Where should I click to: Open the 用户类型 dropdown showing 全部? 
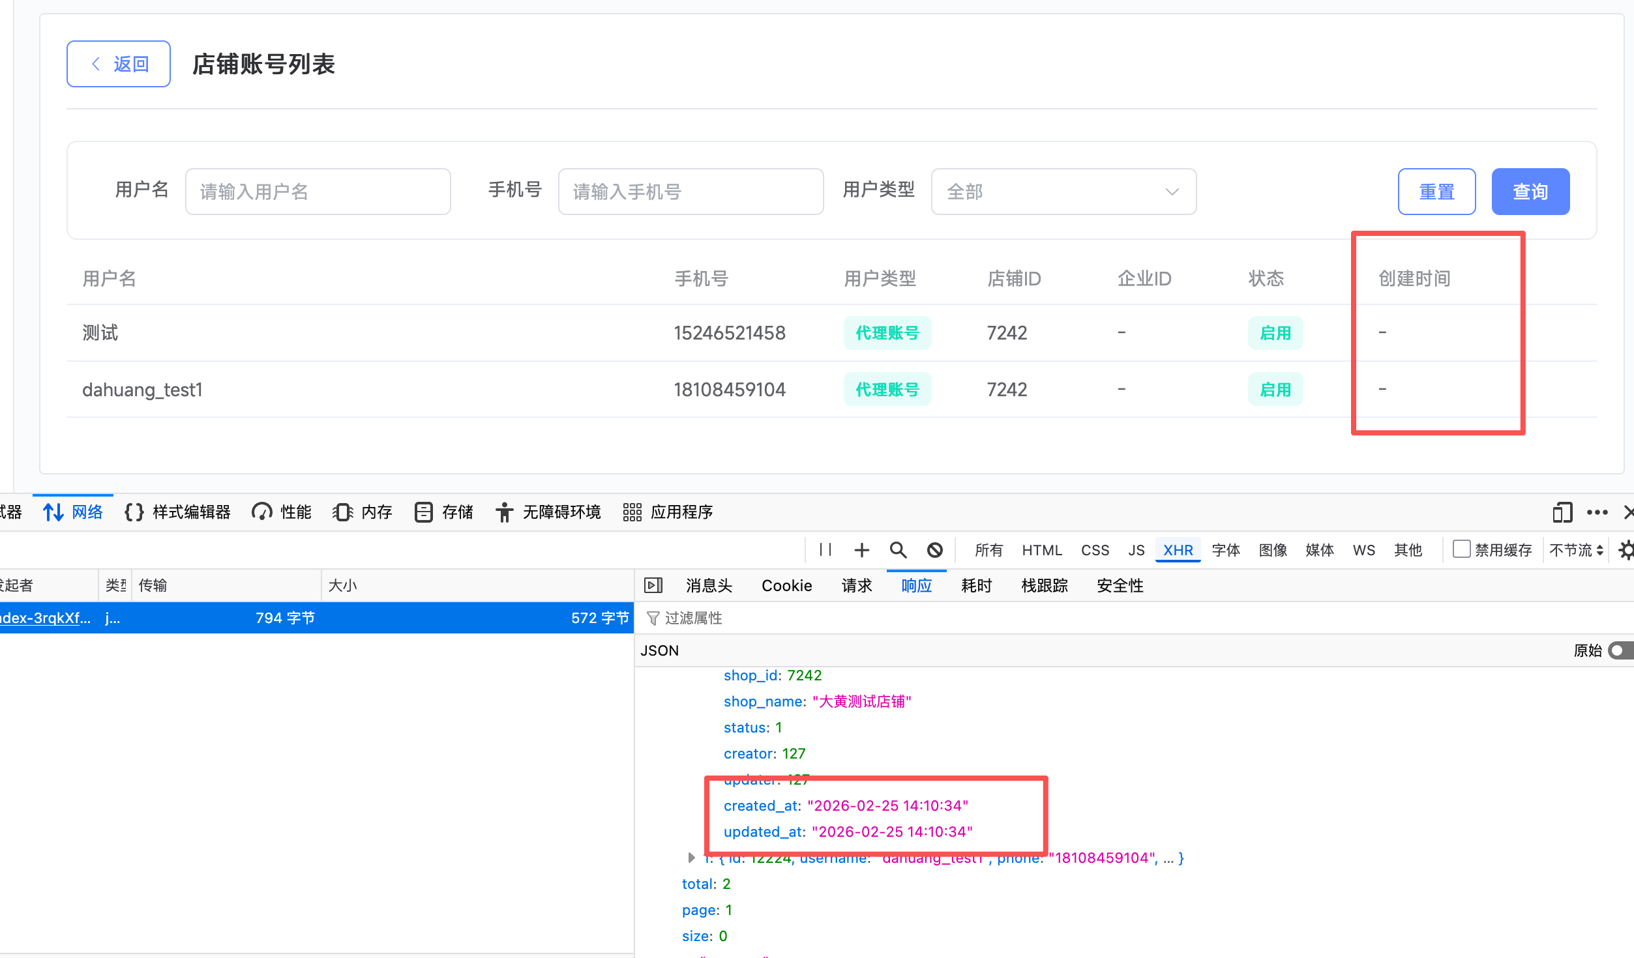1063,192
